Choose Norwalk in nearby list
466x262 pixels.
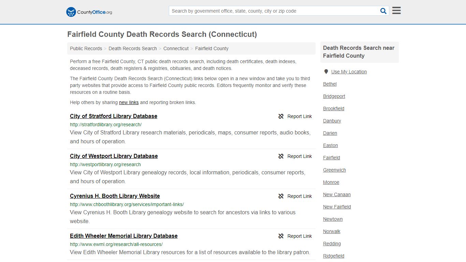(332, 231)
